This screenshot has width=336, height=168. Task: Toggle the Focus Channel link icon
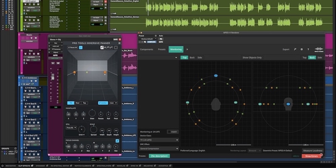[117, 141]
